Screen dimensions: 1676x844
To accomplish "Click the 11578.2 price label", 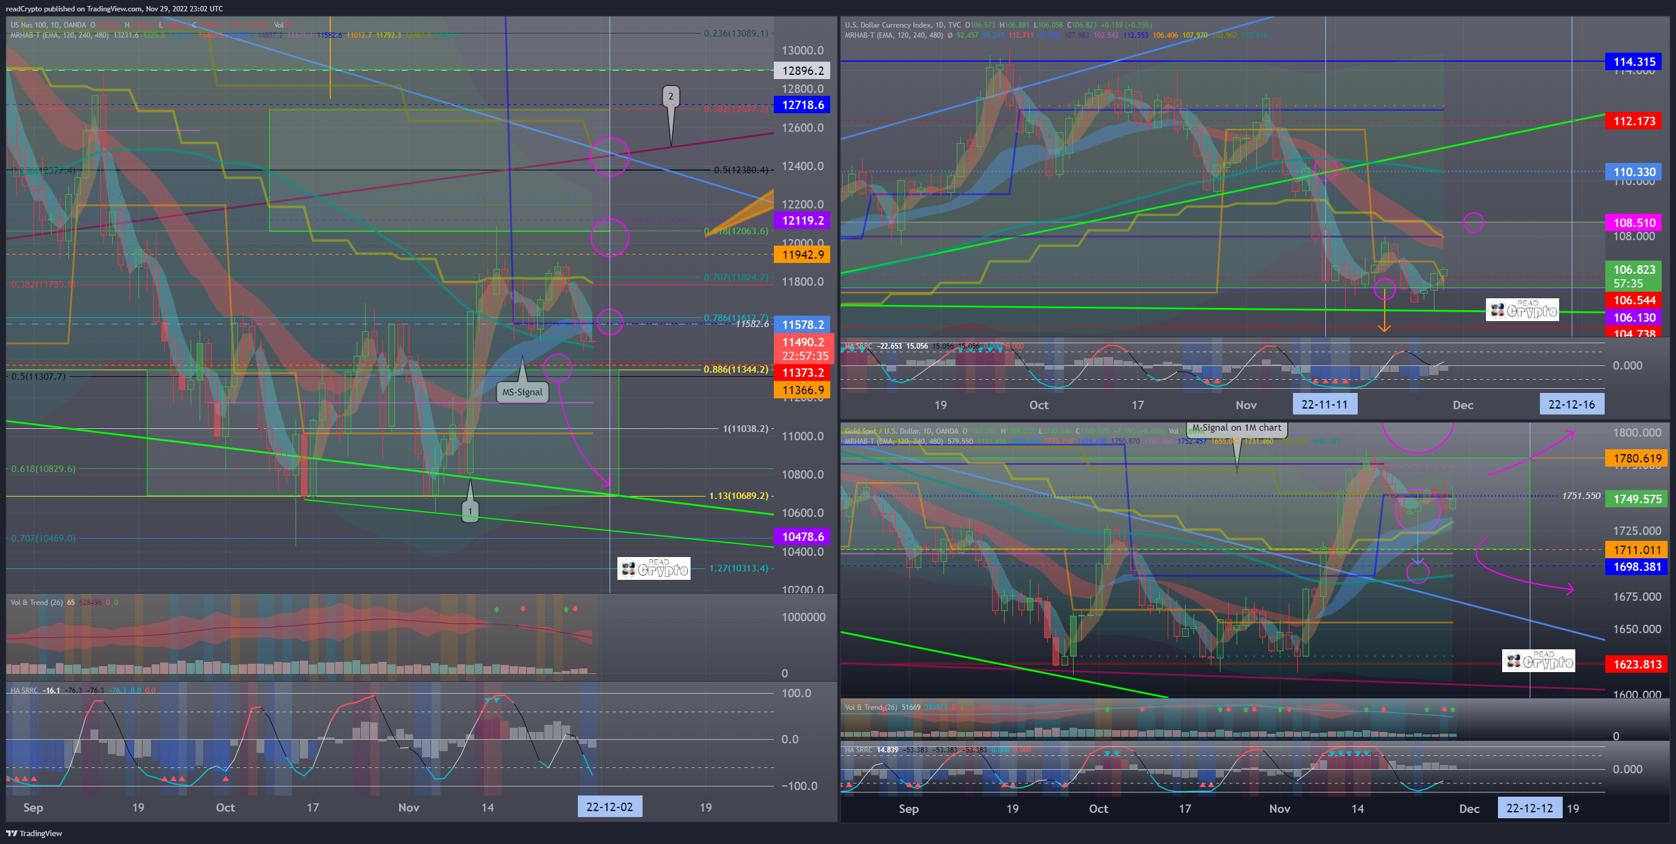I will click(801, 325).
